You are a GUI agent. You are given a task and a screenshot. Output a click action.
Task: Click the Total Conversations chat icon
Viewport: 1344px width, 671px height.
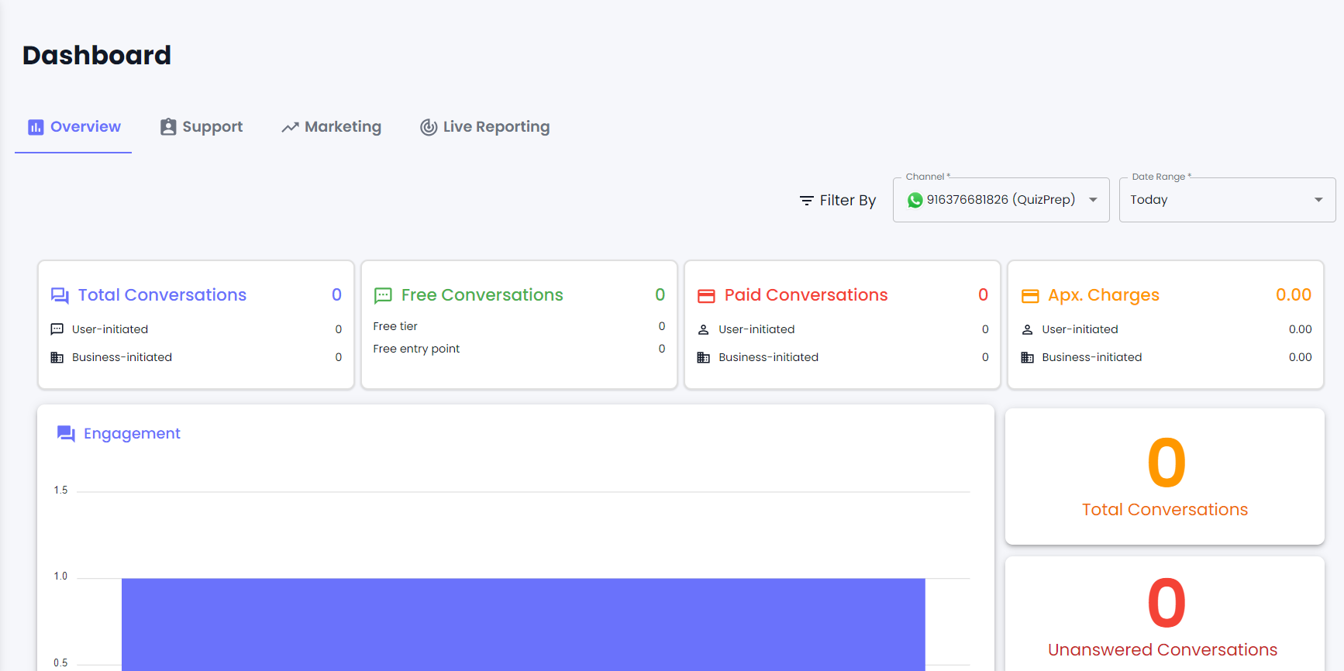[x=60, y=295]
